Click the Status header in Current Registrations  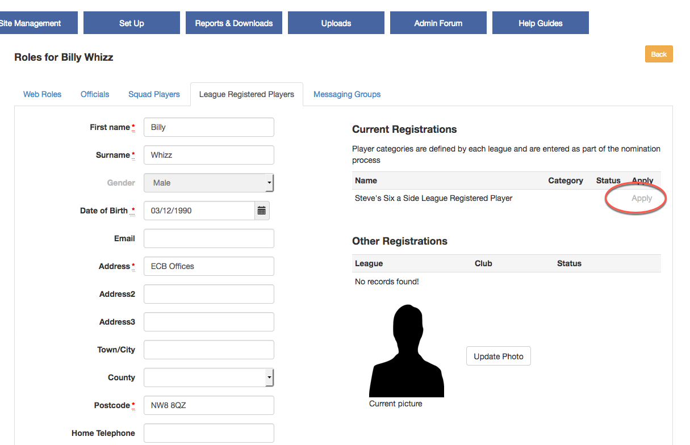pyautogui.click(x=608, y=180)
